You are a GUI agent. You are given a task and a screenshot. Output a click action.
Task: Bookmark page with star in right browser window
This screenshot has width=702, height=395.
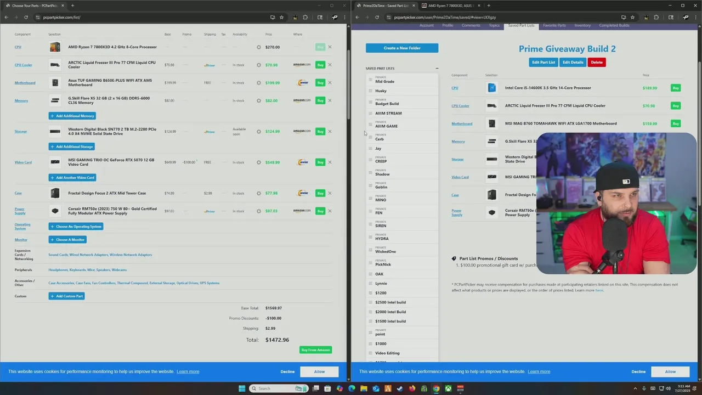(x=633, y=17)
